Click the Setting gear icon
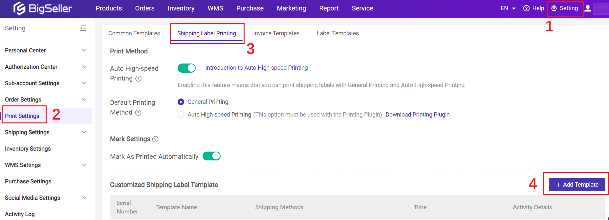 (554, 8)
